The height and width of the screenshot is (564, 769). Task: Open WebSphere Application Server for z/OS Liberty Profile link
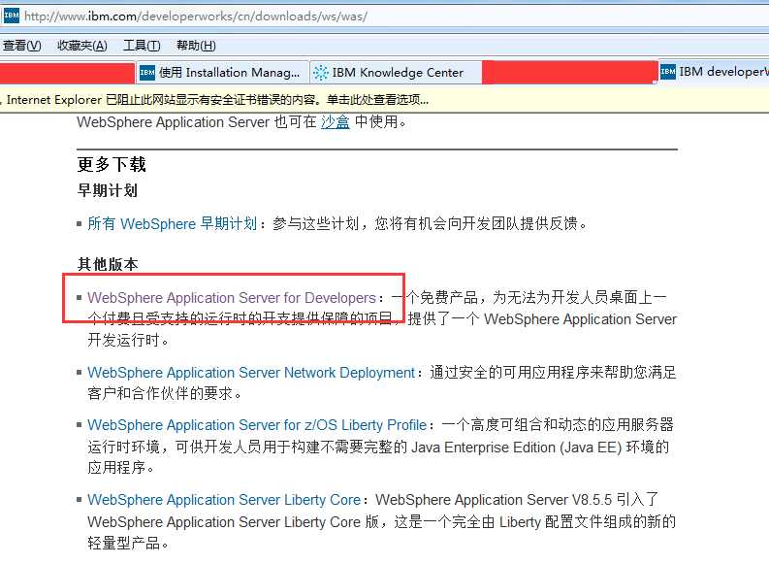tap(257, 425)
